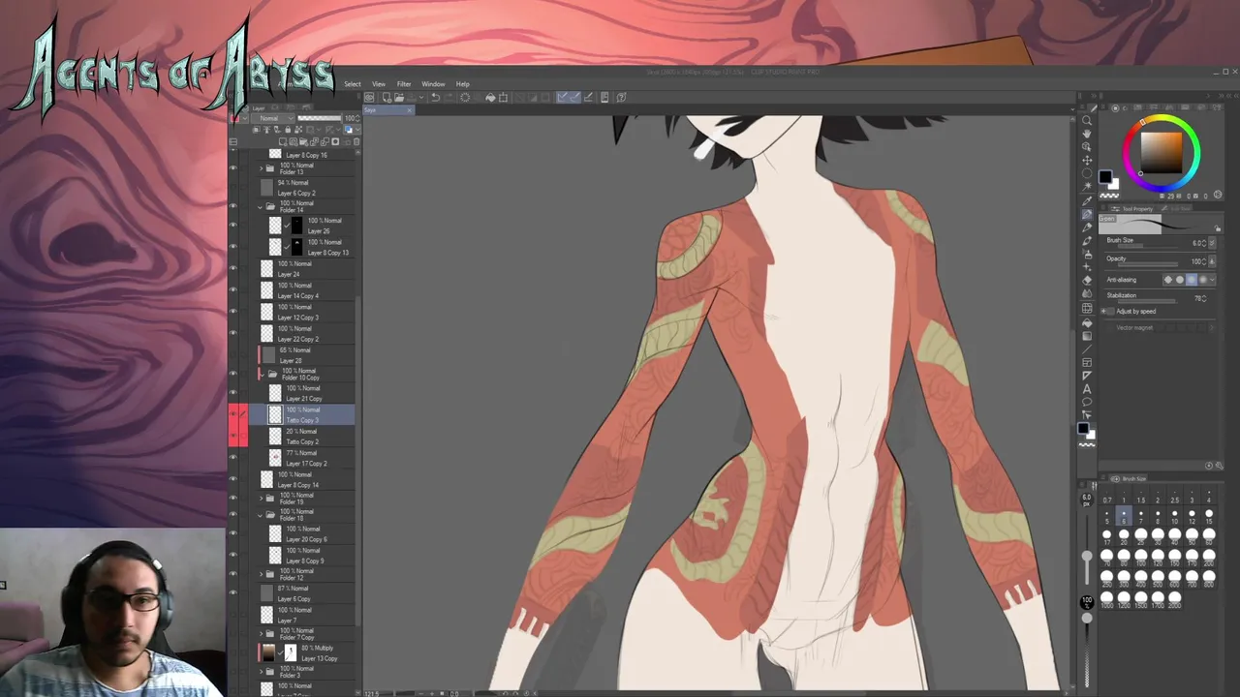Hide the Tatto Copy 2 layer
Screen dimensions: 1240x697
pos(232,436)
